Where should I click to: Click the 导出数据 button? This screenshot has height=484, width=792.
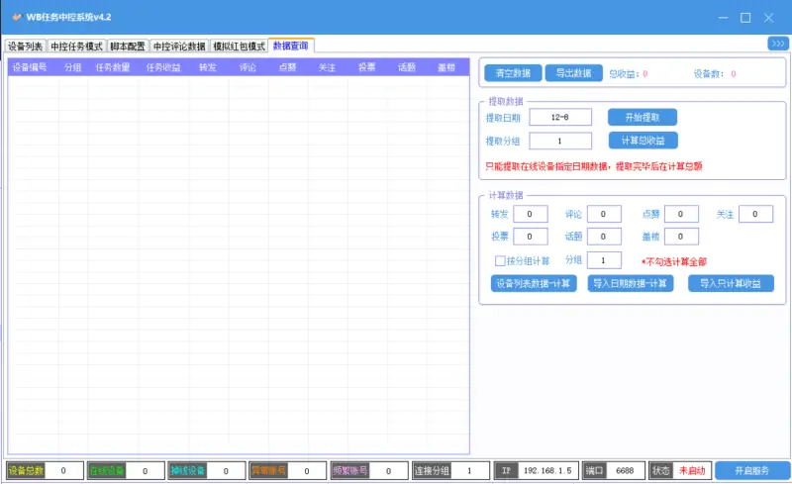tap(573, 73)
